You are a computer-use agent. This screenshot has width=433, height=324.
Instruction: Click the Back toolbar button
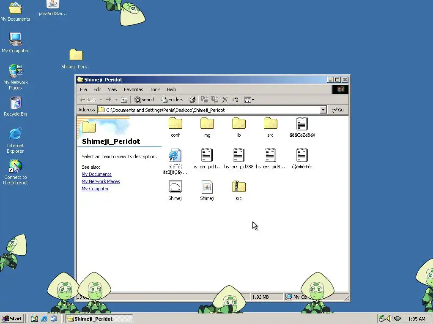pos(88,100)
